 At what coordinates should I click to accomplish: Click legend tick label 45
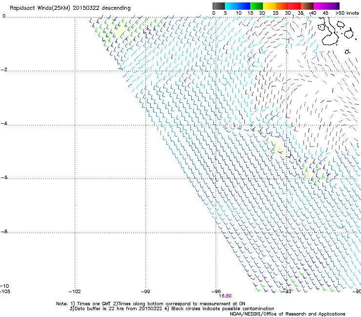(x=325, y=13)
